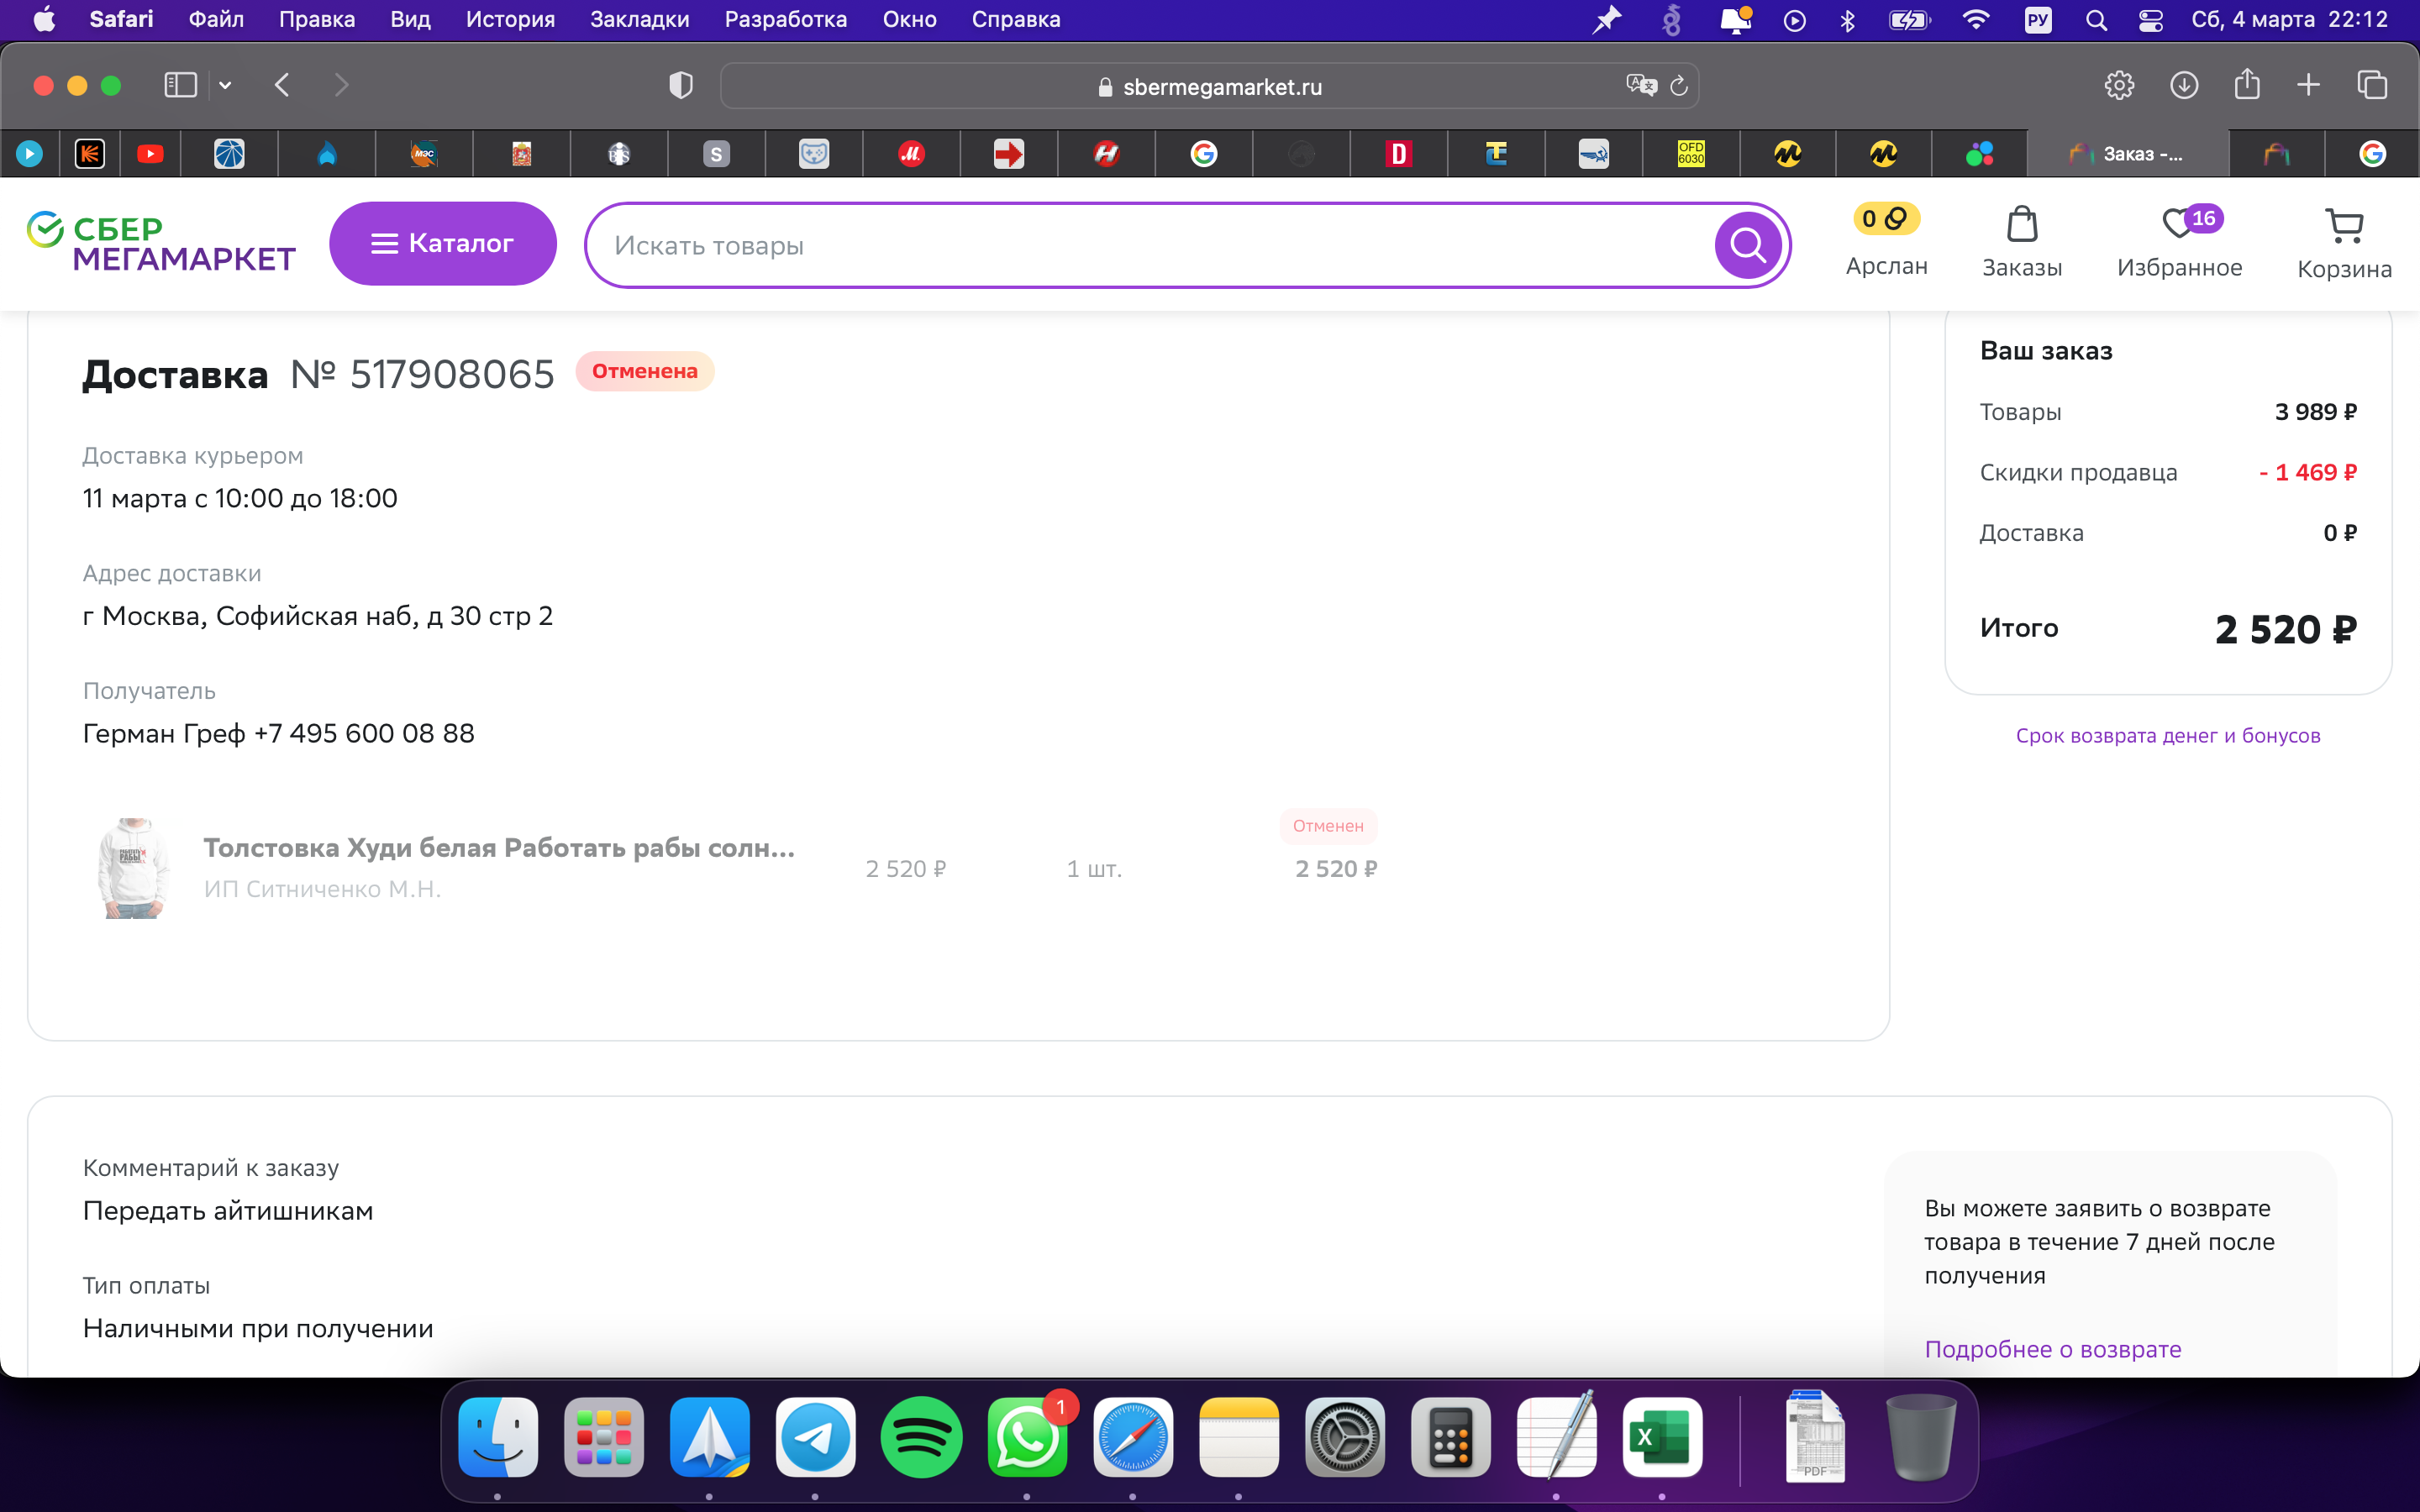The height and width of the screenshot is (1512, 2420).
Task: Open Избранное heart with 16 badge
Action: click(2180, 243)
